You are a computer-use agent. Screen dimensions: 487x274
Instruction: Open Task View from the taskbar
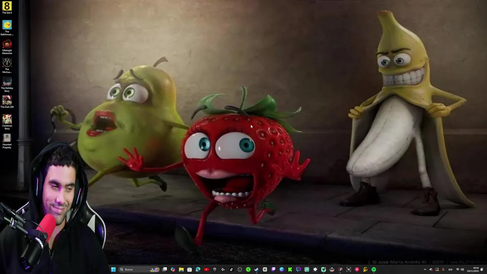click(x=164, y=269)
